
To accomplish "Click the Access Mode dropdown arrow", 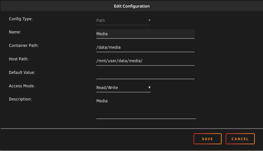I will coord(149,87).
